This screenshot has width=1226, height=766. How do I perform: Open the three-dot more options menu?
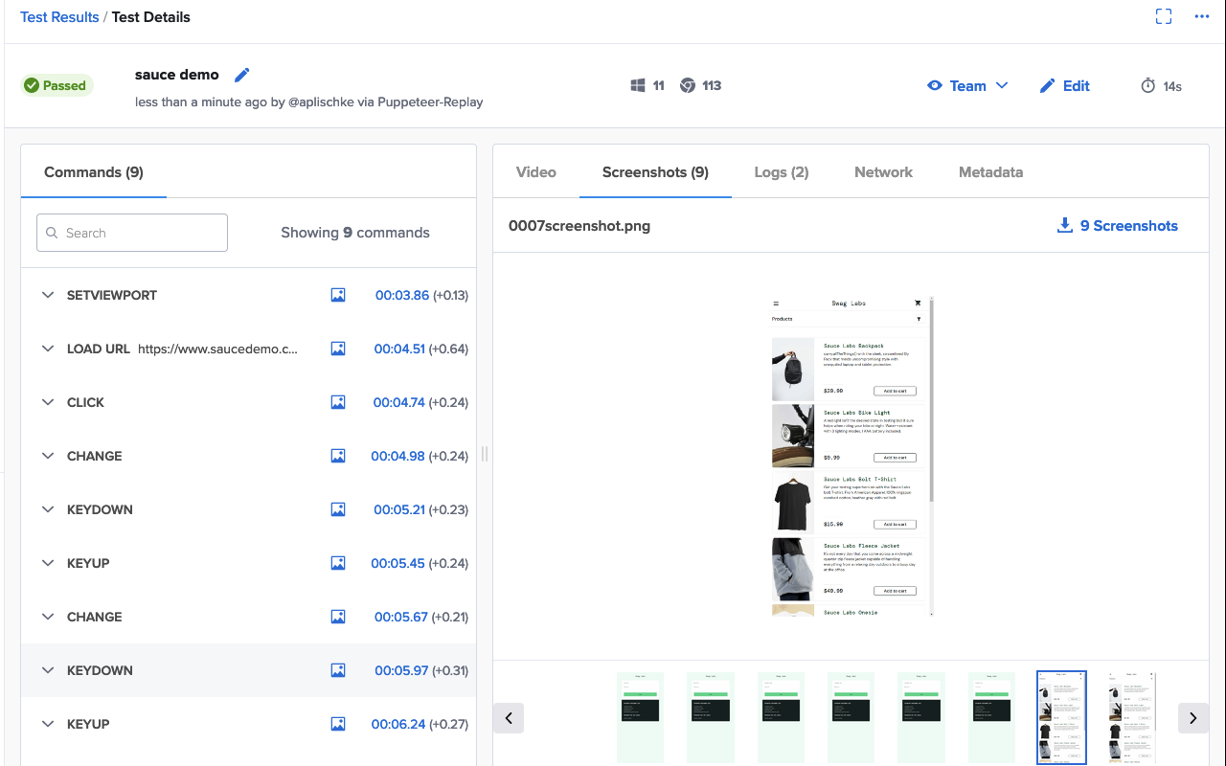[1202, 16]
